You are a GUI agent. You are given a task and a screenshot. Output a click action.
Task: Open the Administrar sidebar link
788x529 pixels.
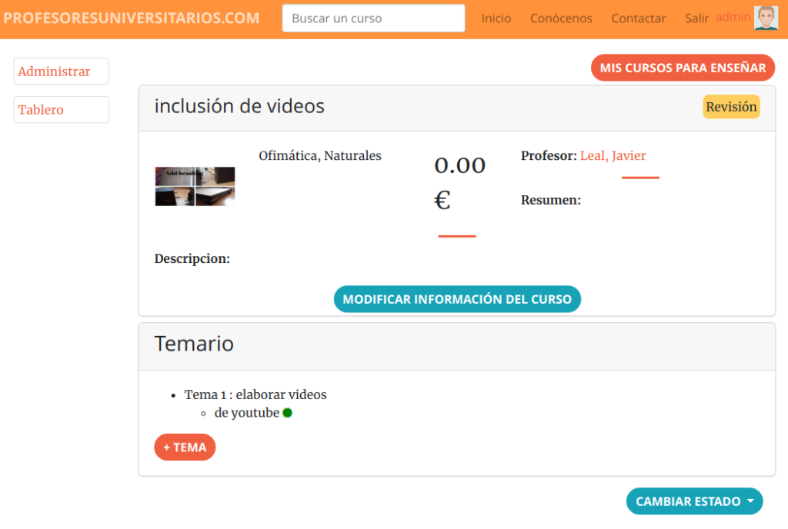[x=61, y=72]
